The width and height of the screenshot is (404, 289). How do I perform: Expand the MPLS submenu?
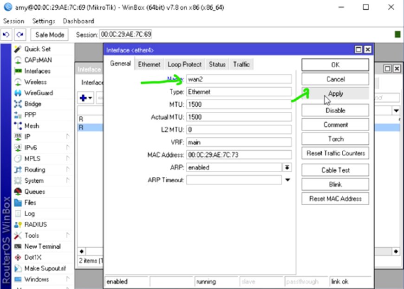coord(68,158)
